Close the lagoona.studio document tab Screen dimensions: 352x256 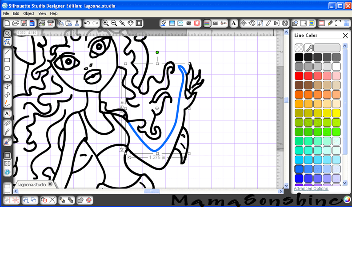50,184
